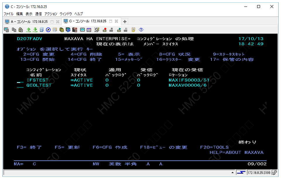The width and height of the screenshot is (281, 179).
Task: Click the green download arrow icon
Action: pos(35,30)
